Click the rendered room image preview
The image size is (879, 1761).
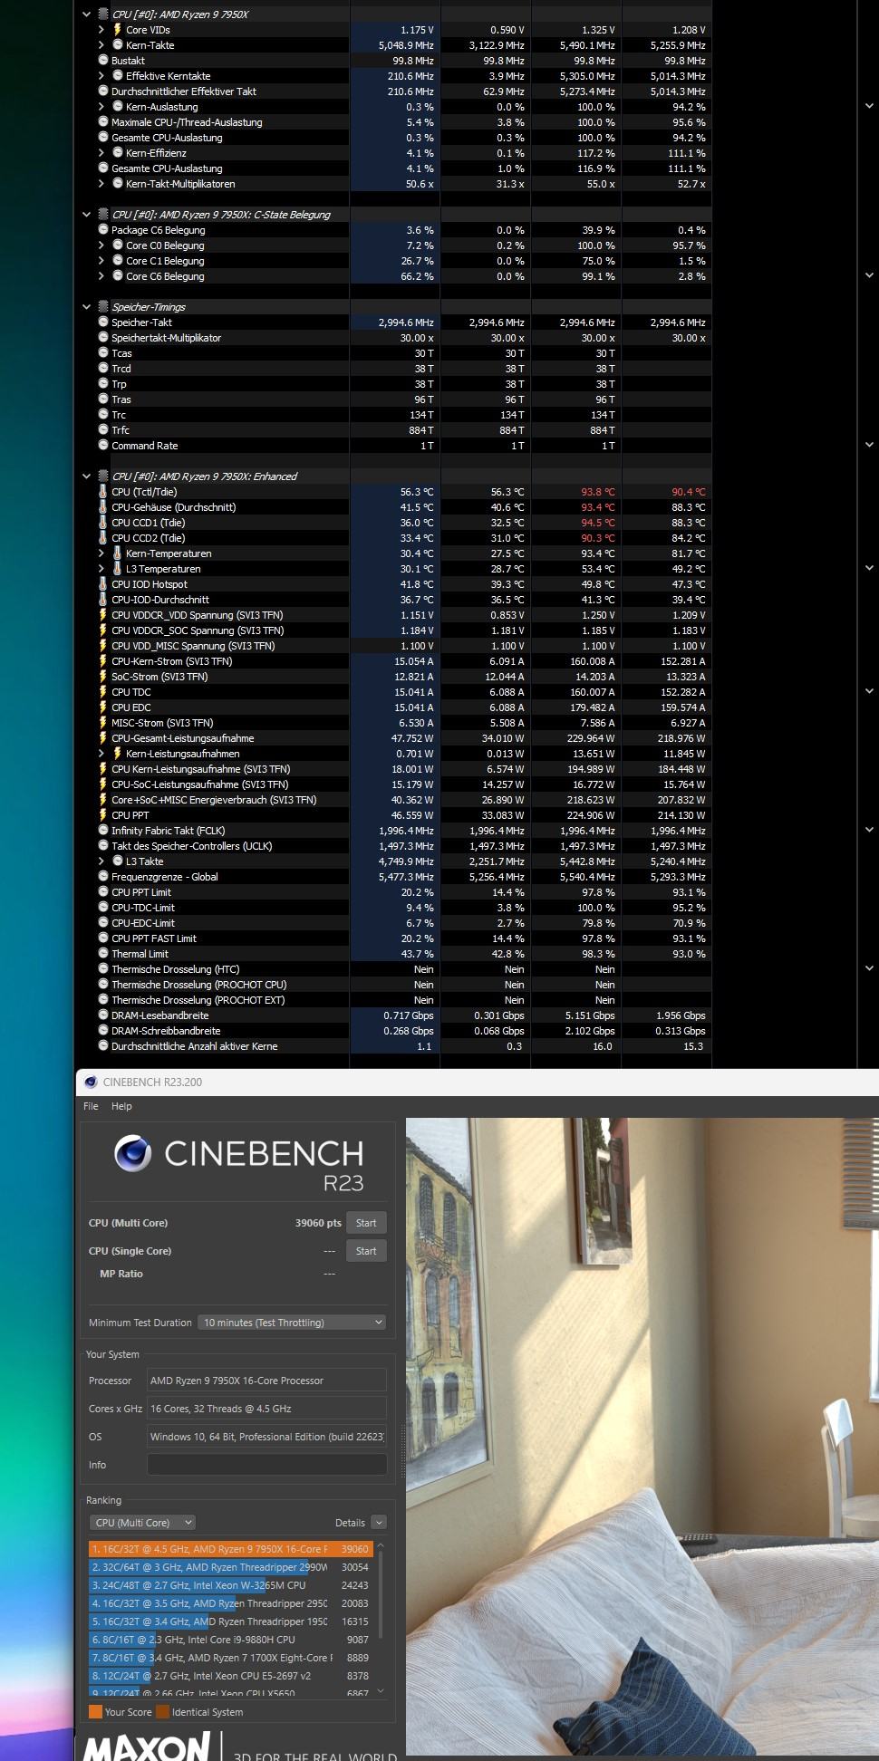pyautogui.click(x=642, y=1437)
